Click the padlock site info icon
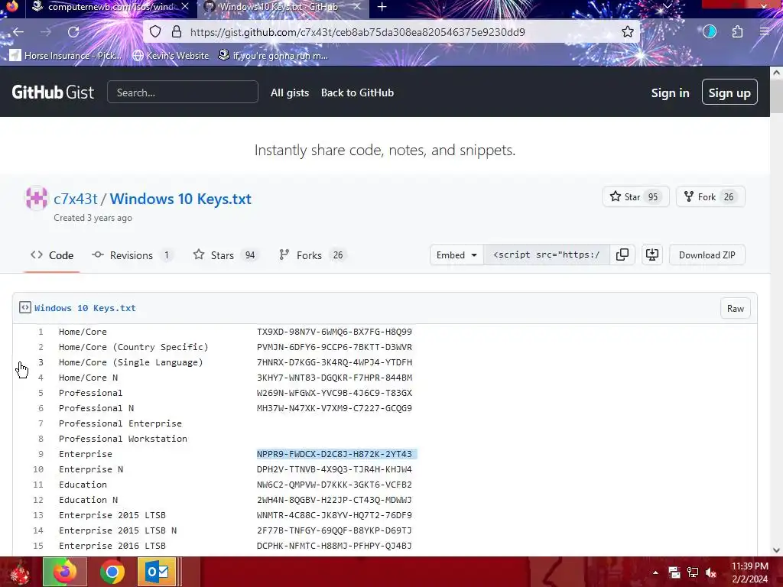Image resolution: width=783 pixels, height=587 pixels. point(177,32)
